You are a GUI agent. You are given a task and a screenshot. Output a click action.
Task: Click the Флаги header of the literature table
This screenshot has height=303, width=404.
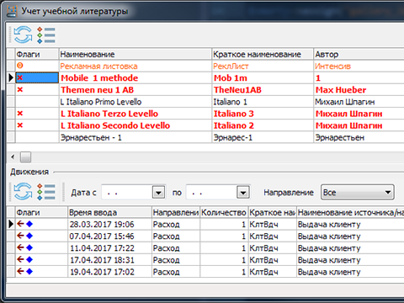pos(37,54)
